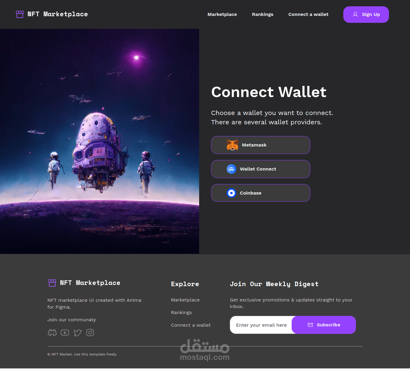Open Marketplace in the top navigation
Viewport: 410px width, 369px height.
point(222,14)
